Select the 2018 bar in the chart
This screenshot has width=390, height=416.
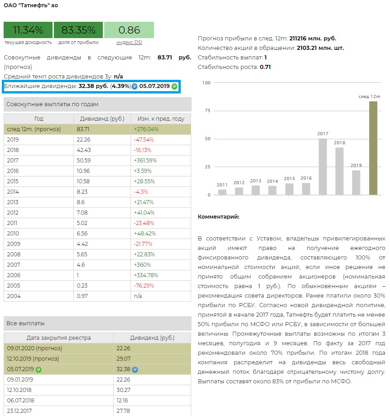coord(340,171)
